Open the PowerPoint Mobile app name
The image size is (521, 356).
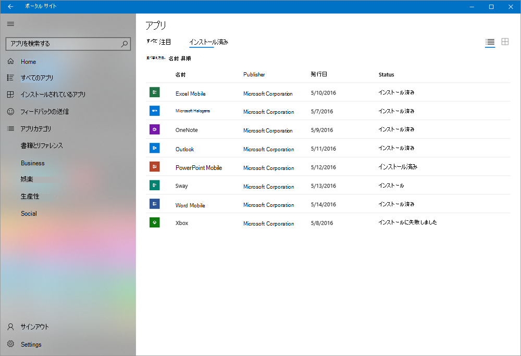tap(199, 168)
